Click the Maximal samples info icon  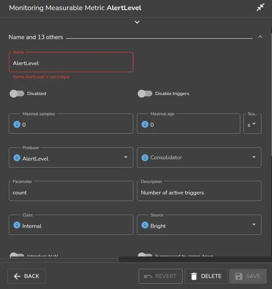click(17, 124)
